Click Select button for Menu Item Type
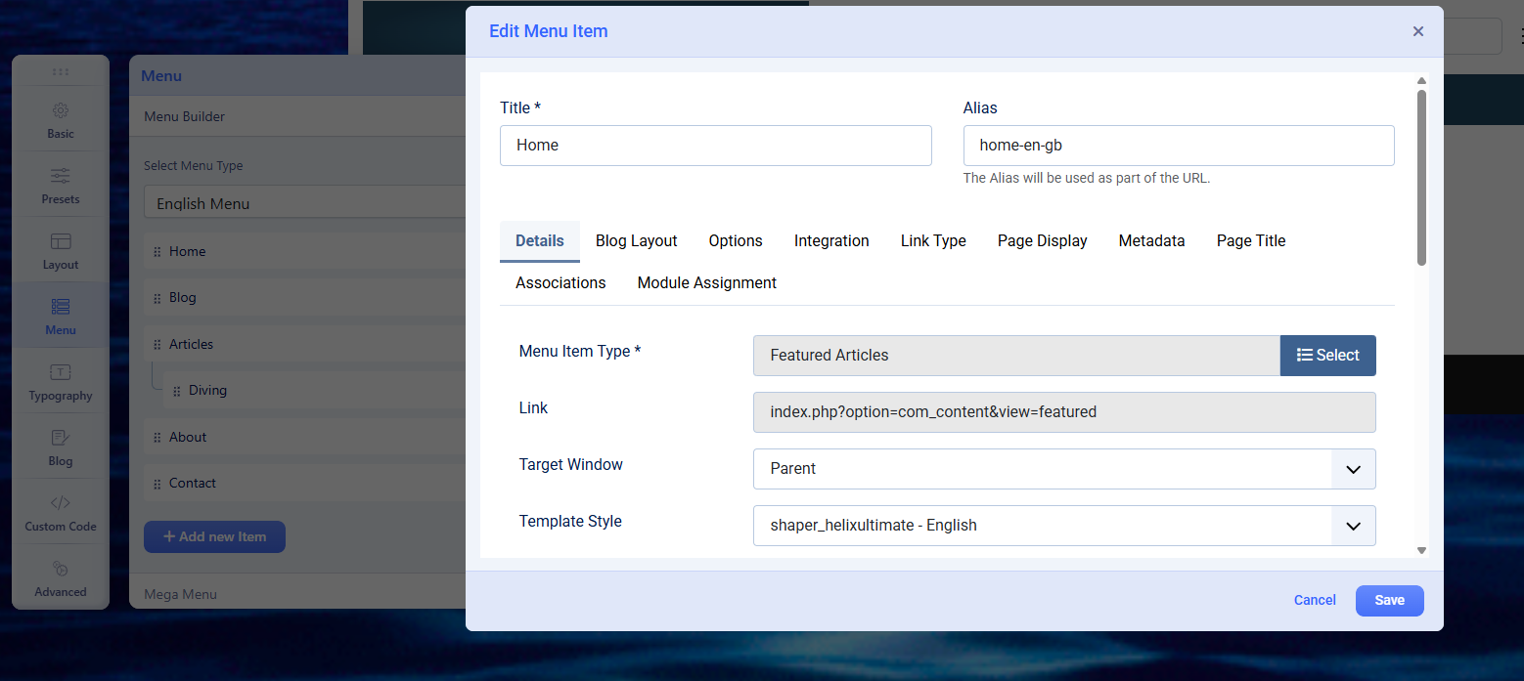1524x681 pixels. (1327, 356)
